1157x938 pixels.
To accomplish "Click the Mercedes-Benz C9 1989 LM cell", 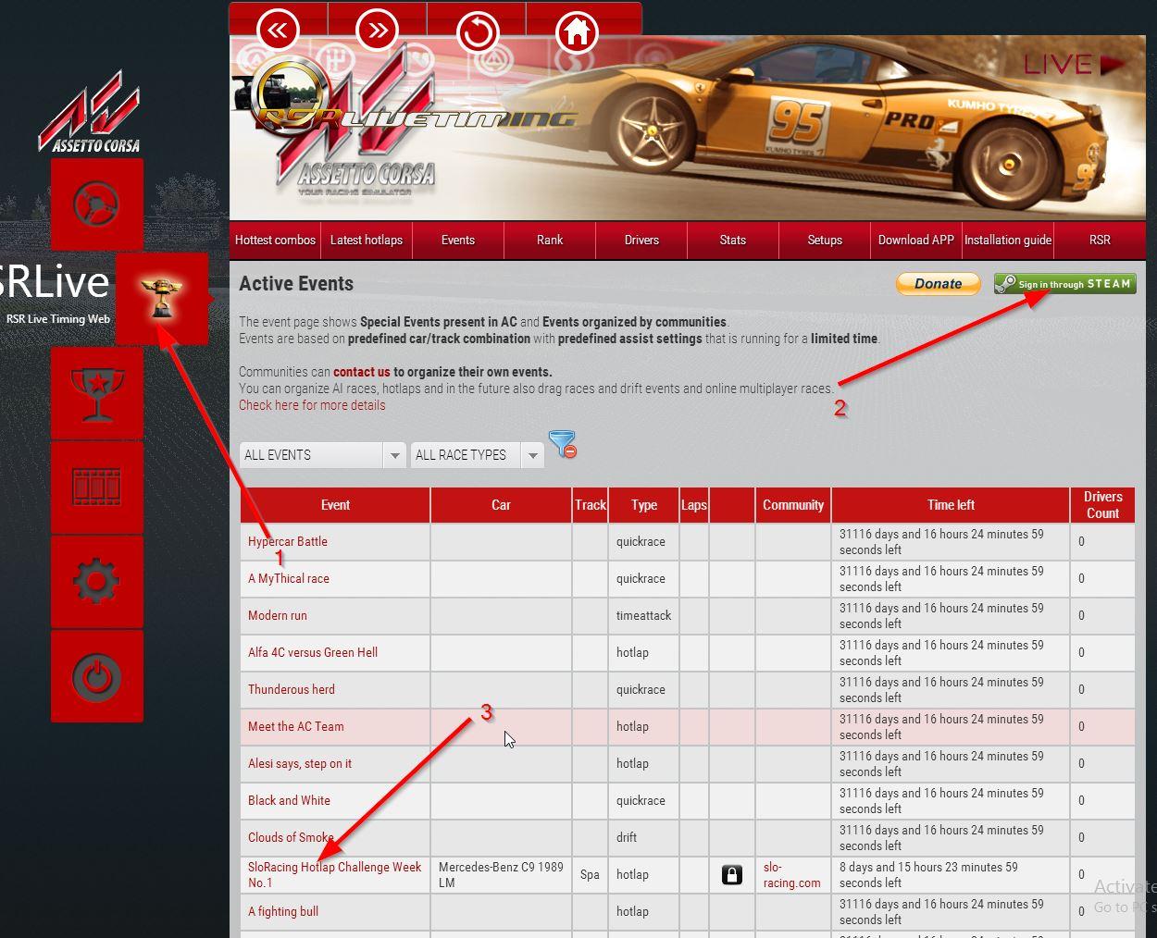I will point(501,874).
